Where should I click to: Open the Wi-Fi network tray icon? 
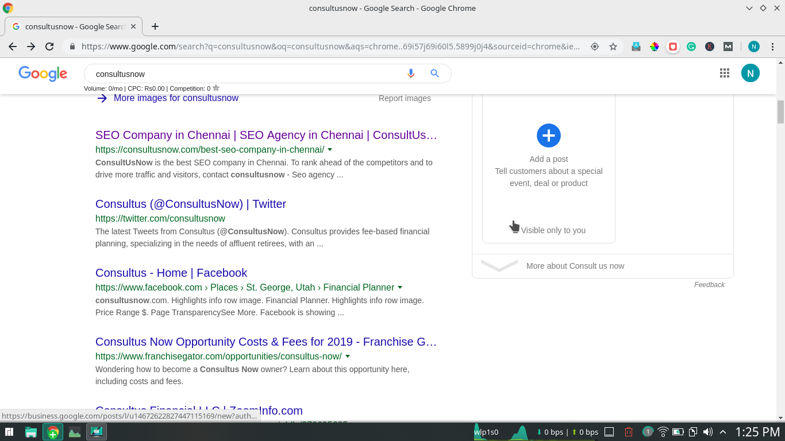click(x=663, y=432)
